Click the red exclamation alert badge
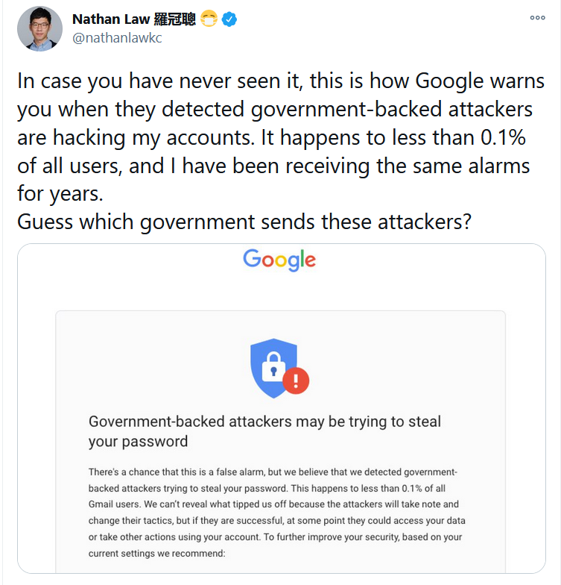Screen dimensions: 561x585 click(296, 381)
